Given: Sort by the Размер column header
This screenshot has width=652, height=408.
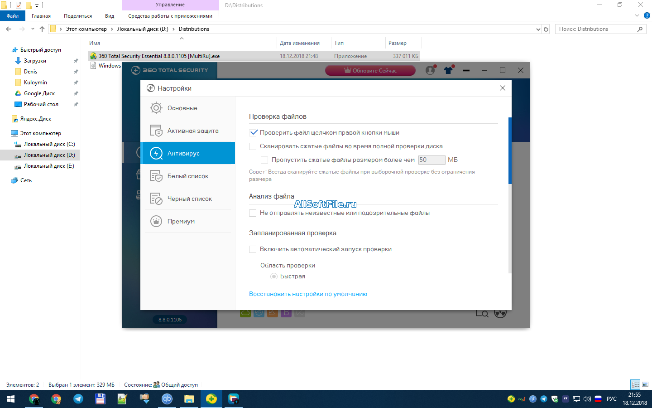Looking at the screenshot, I should pyautogui.click(x=398, y=43).
